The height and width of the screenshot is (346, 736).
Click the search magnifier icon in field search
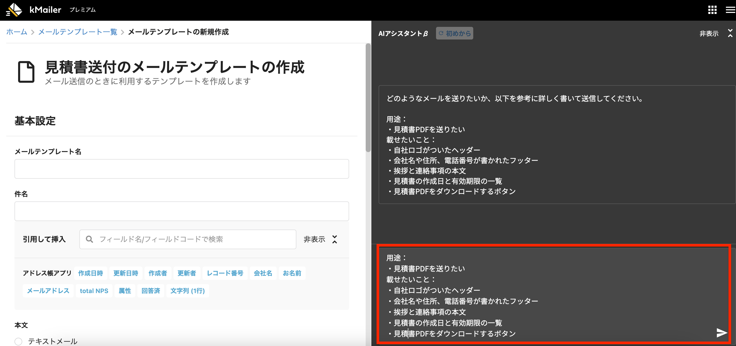point(89,239)
